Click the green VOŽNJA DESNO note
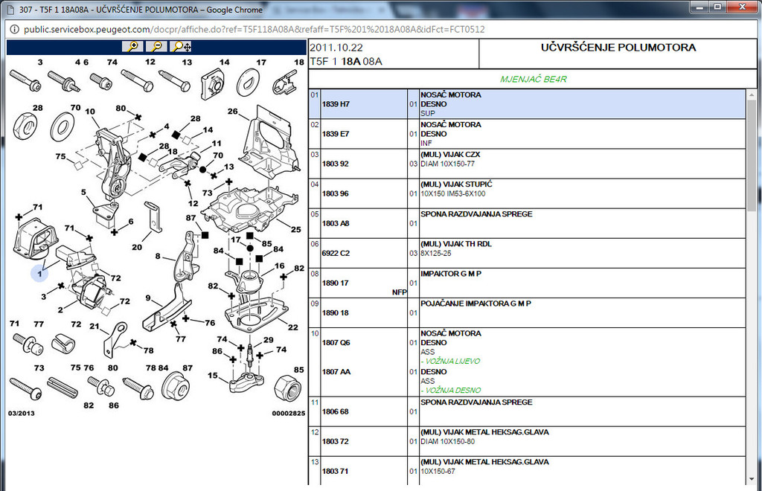The height and width of the screenshot is (491, 762). (451, 391)
